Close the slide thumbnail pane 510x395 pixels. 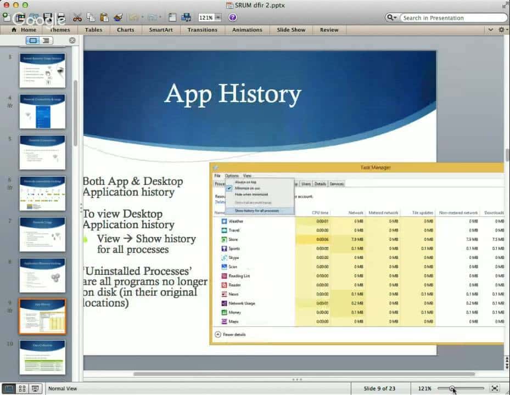click(x=72, y=41)
